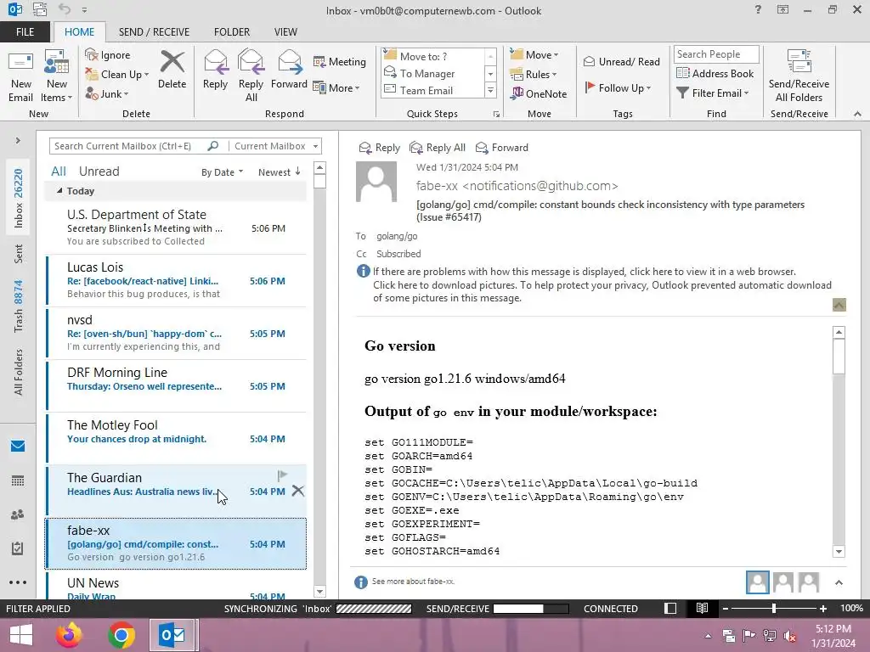Open the Rules dropdown
Screen dimensions: 870x652
(x=534, y=75)
